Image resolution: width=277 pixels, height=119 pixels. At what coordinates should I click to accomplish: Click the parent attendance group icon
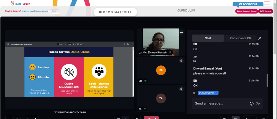click(x=99, y=71)
